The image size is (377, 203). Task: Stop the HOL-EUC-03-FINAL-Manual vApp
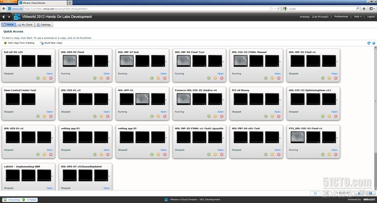(279, 78)
